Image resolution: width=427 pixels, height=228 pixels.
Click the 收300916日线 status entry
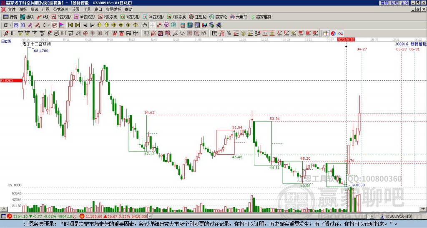tap(397, 216)
